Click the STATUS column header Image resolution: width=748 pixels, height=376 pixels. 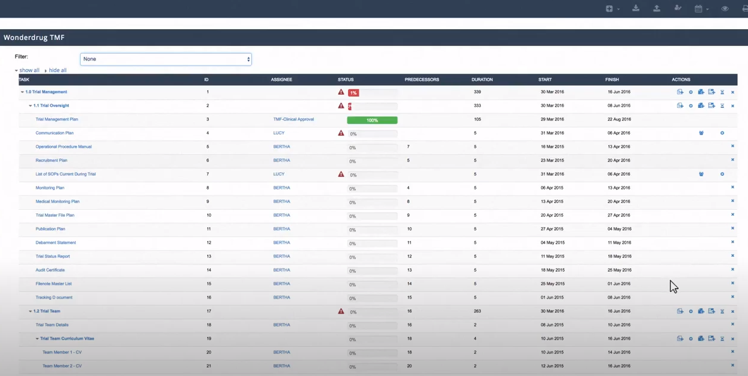pos(346,79)
